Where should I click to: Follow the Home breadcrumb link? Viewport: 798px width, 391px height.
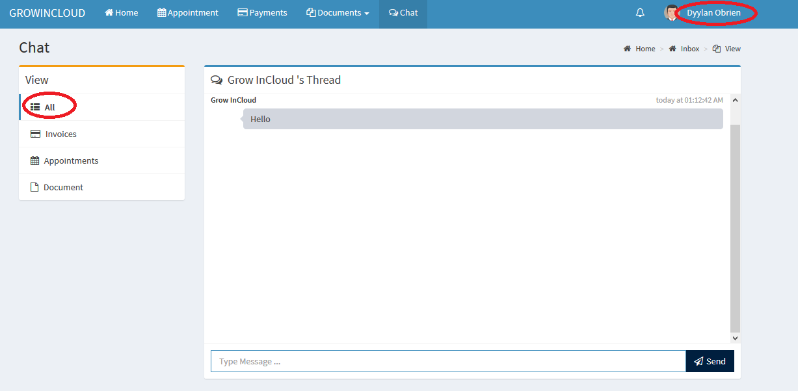click(645, 49)
